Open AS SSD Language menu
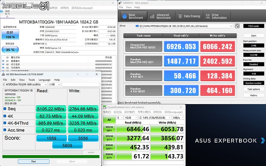 pyautogui.click(x=44, y=80)
